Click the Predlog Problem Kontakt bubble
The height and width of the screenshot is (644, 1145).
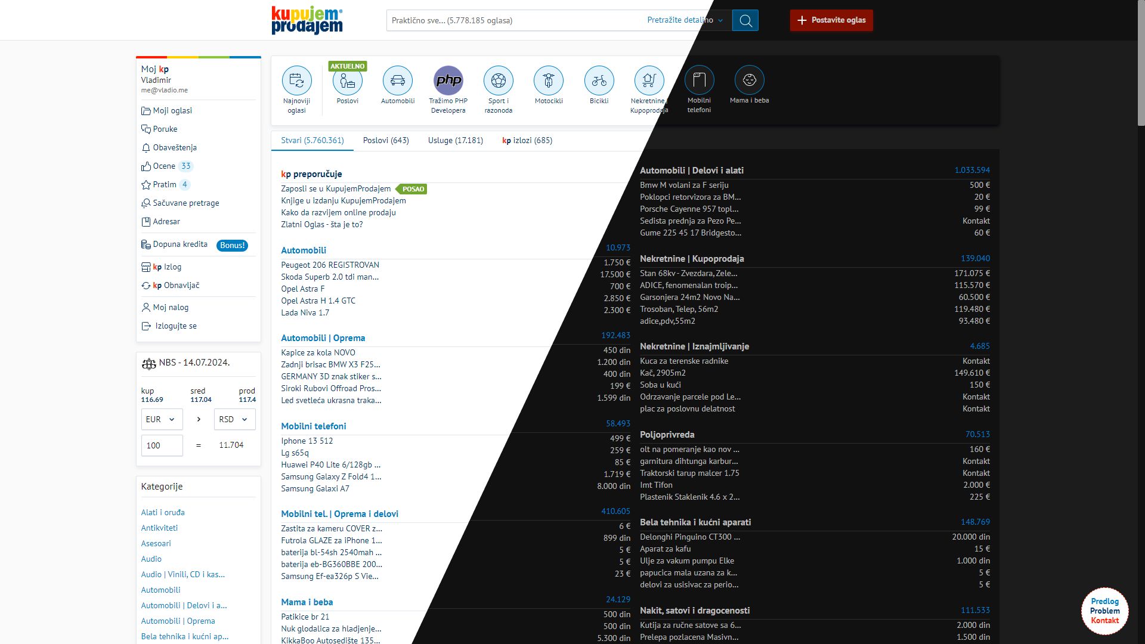[x=1105, y=611]
